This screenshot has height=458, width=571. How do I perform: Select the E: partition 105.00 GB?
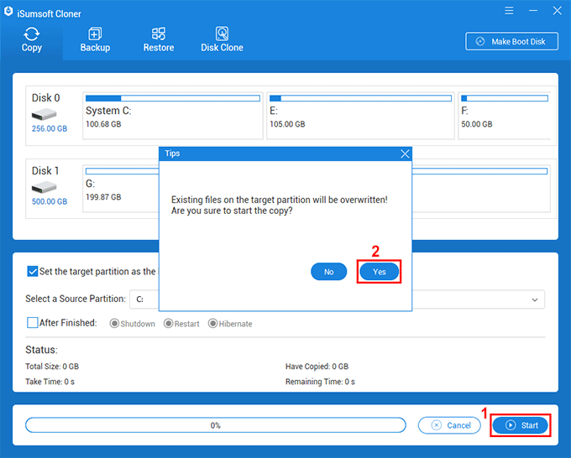(x=360, y=115)
